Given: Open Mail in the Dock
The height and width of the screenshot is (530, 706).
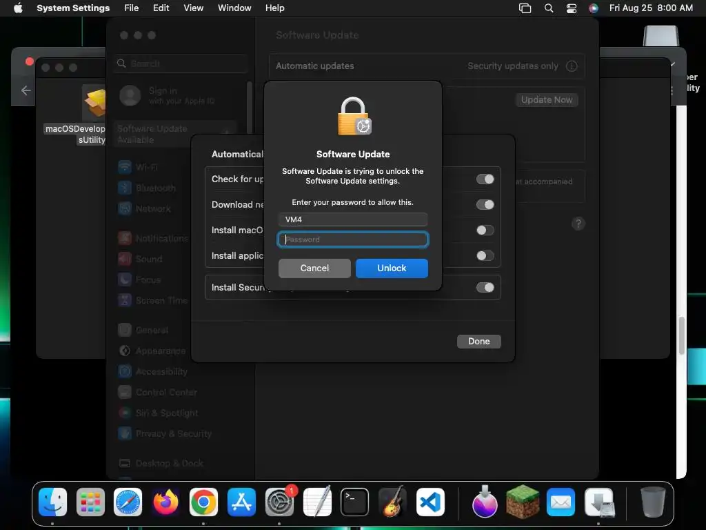Looking at the screenshot, I should pos(561,502).
